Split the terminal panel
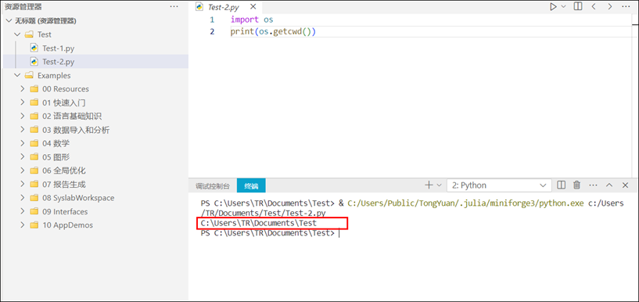Image resolution: width=639 pixels, height=302 pixels. (561, 185)
